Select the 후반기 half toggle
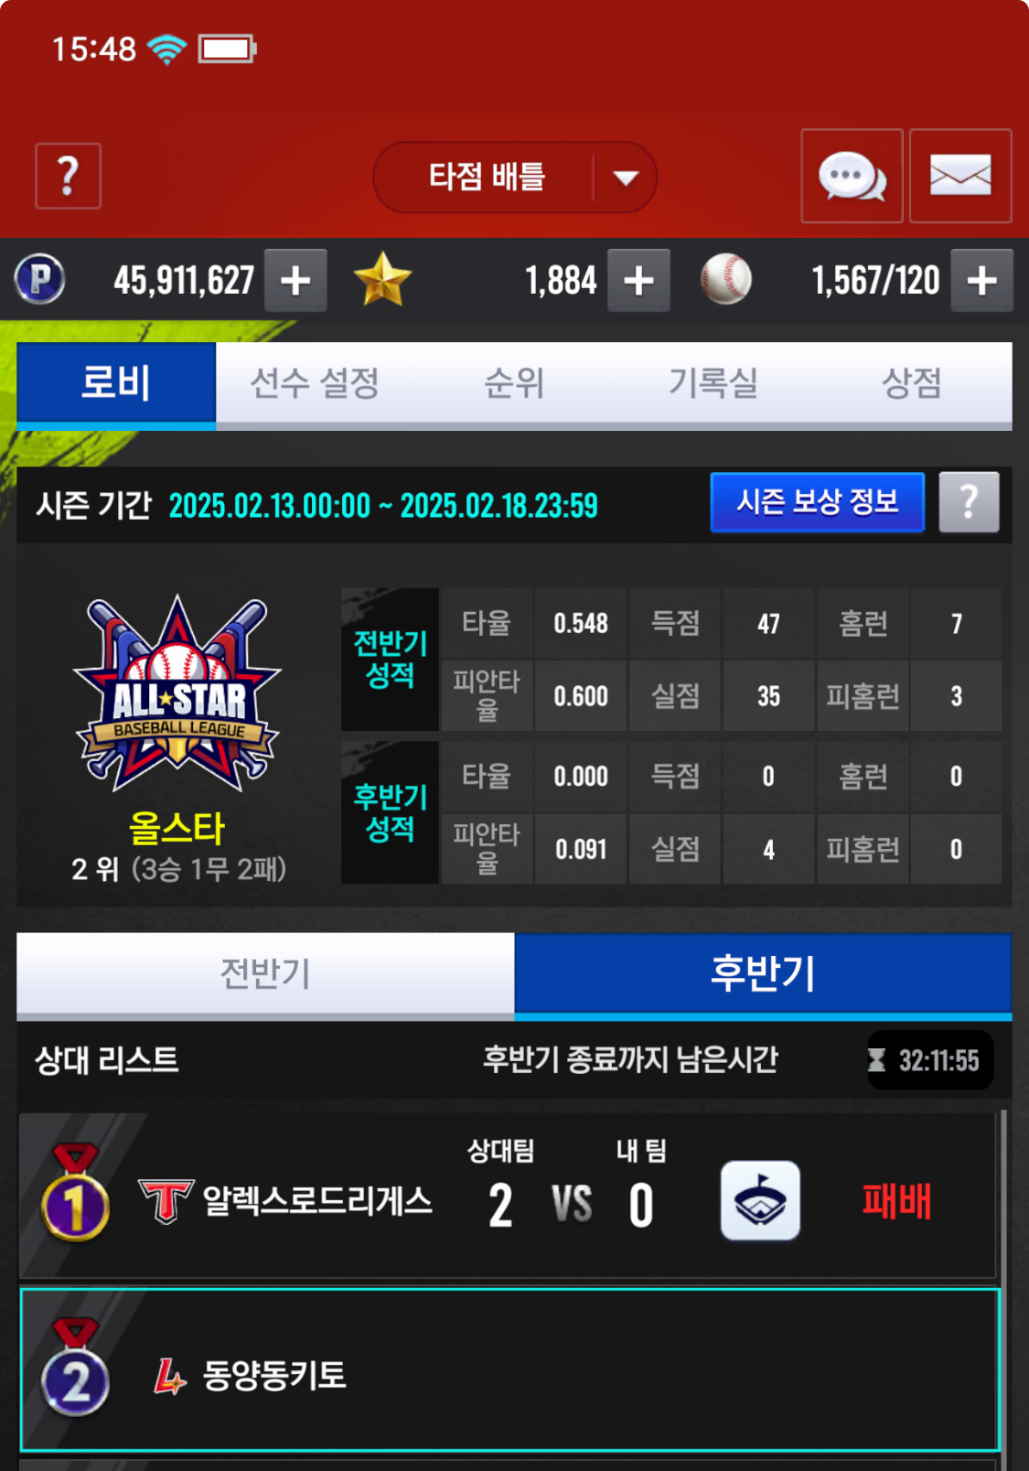This screenshot has height=1471, width=1029. (x=763, y=974)
